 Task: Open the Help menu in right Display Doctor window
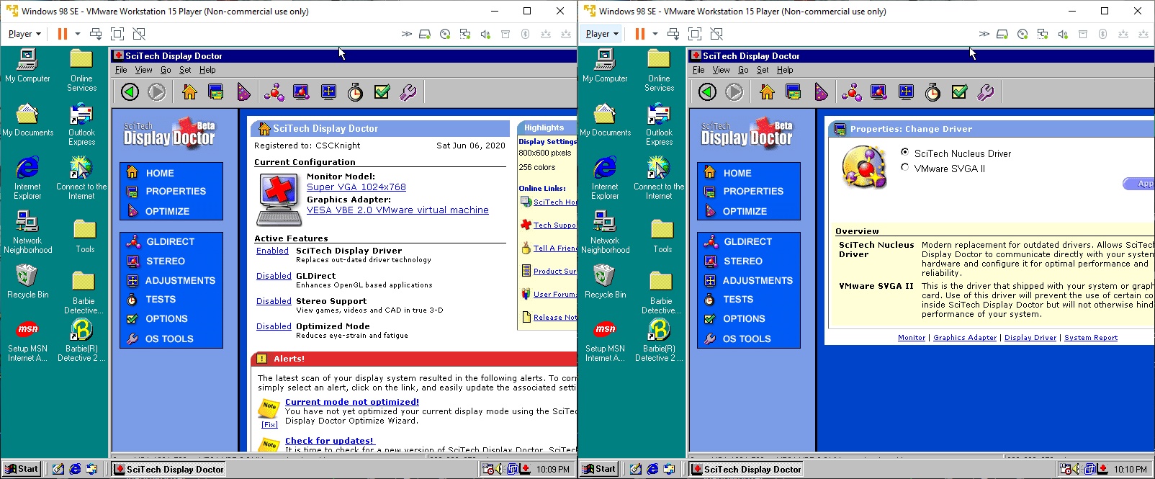[785, 70]
